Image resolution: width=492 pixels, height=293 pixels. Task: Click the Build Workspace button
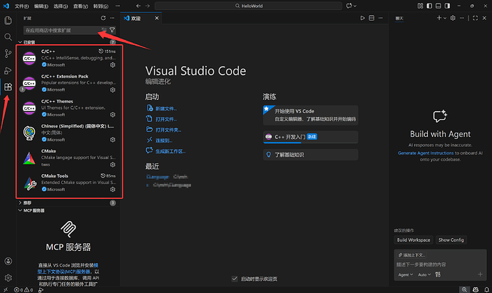[414, 240]
